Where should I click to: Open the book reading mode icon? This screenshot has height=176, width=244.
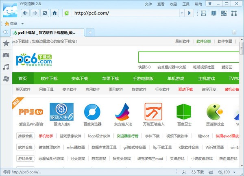(x=213, y=13)
